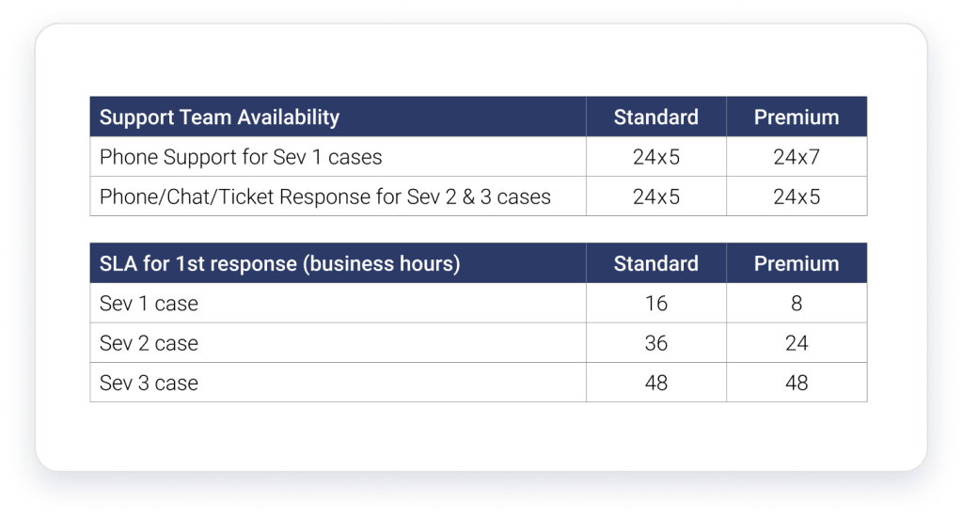
Task: Click the Support Team Availability header
Action: pyautogui.click(x=219, y=118)
